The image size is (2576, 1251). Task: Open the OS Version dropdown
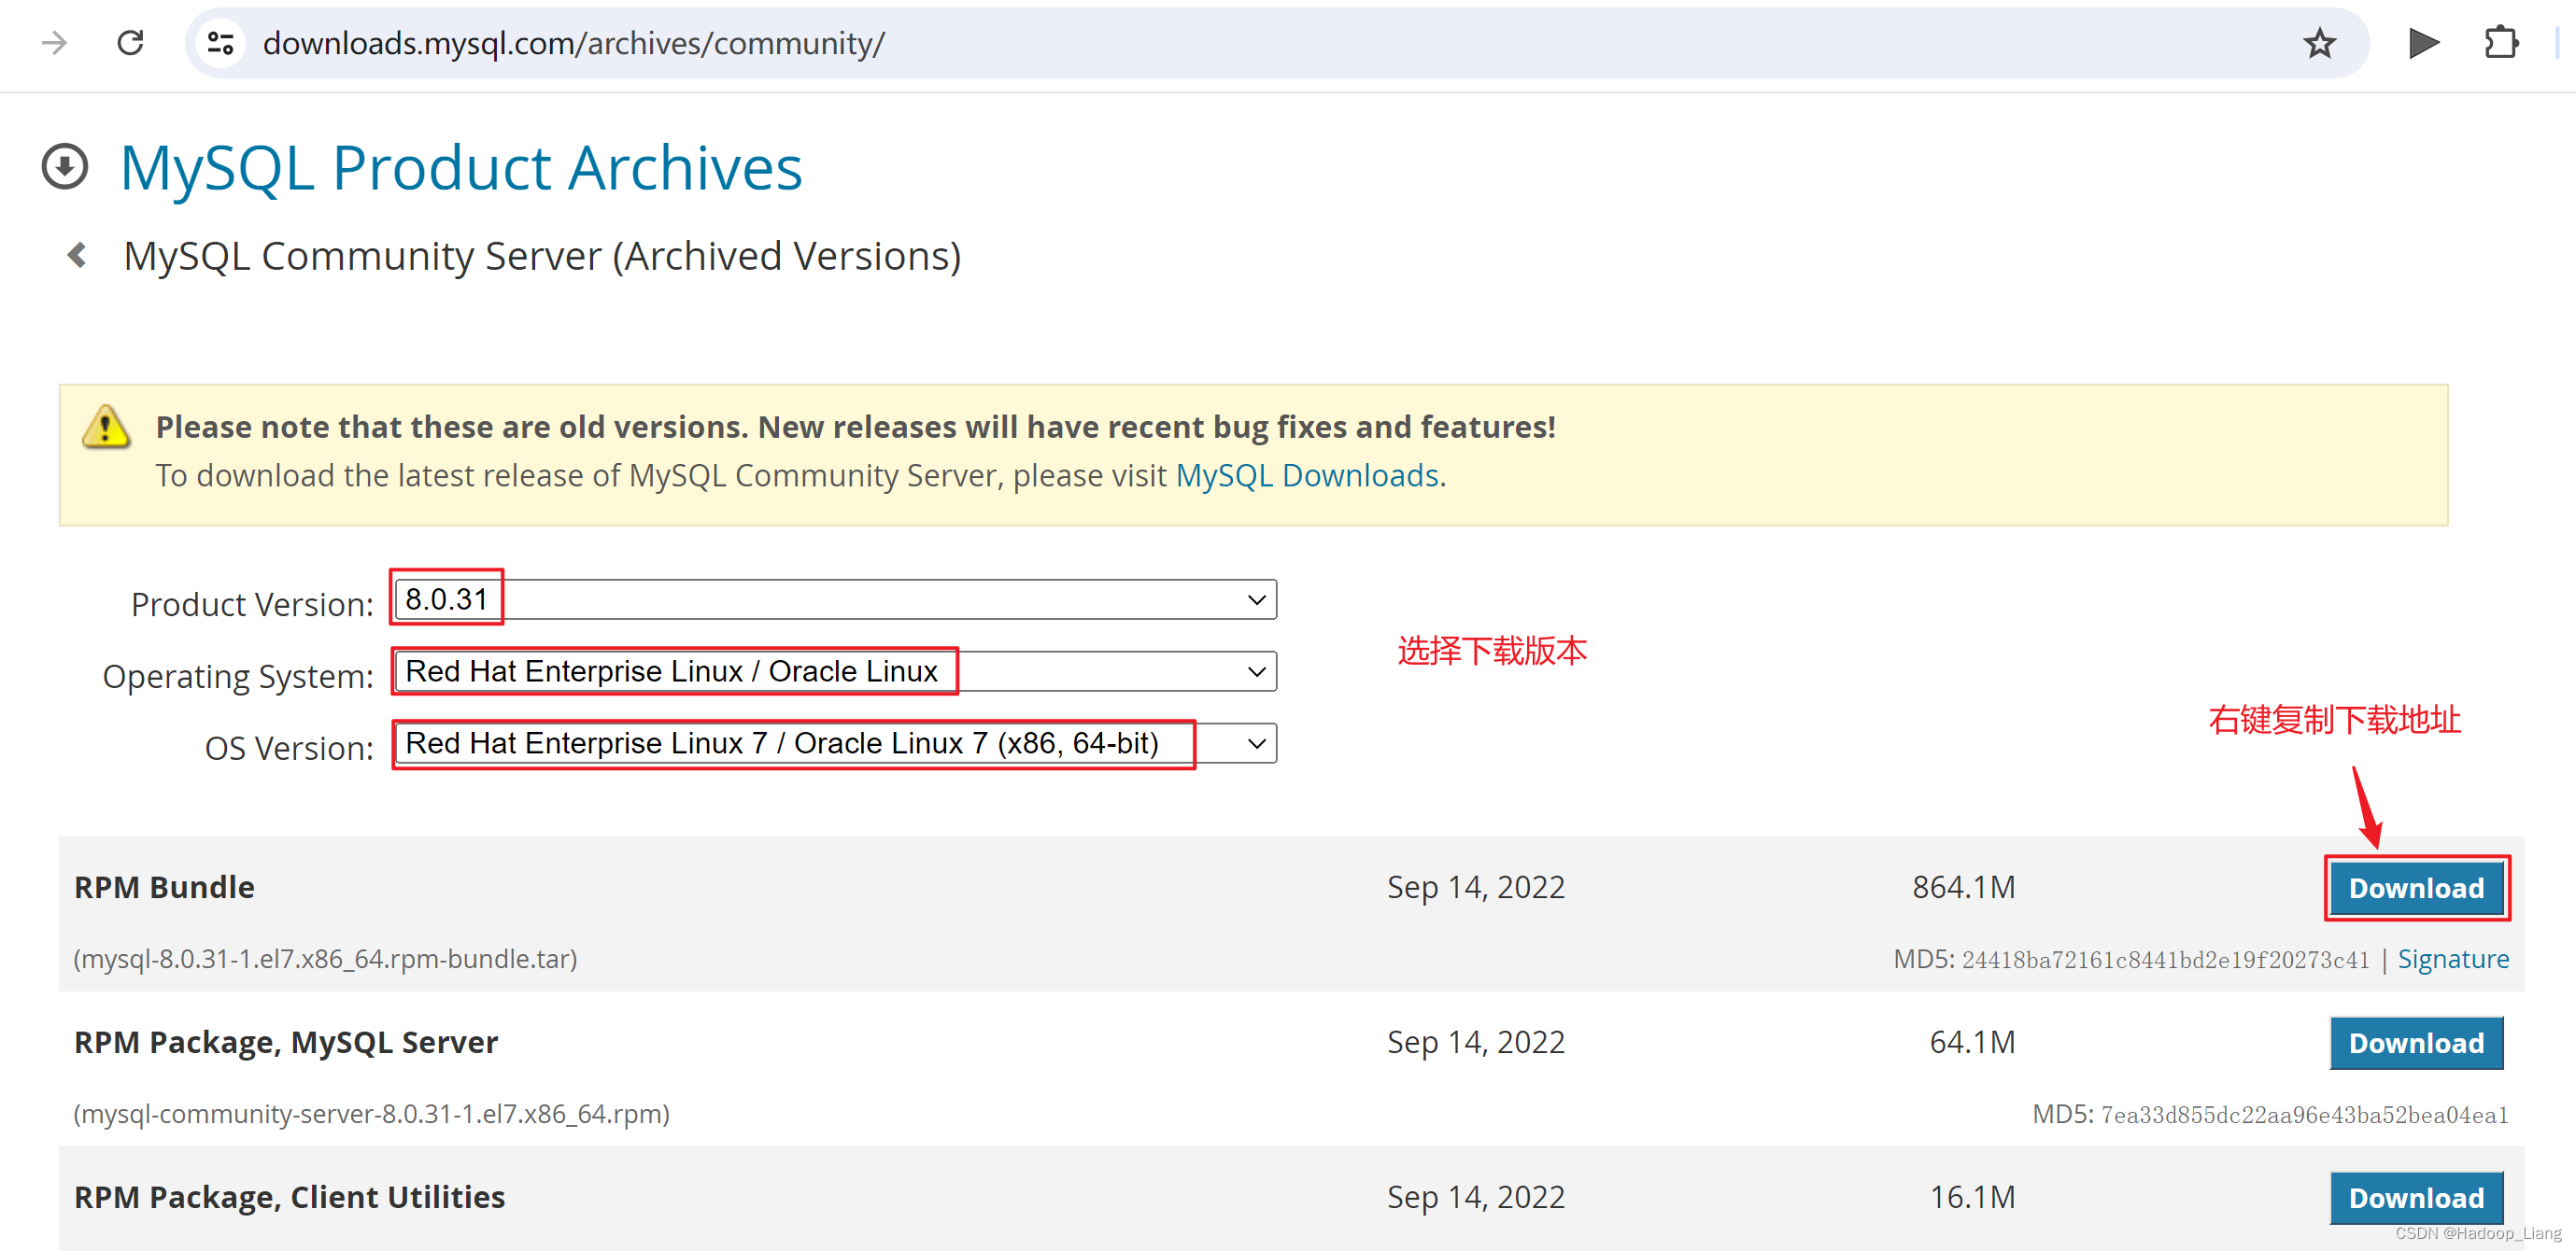coord(835,743)
